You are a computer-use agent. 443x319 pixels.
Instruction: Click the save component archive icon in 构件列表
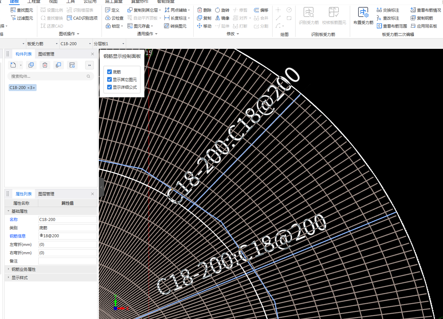pos(72,65)
